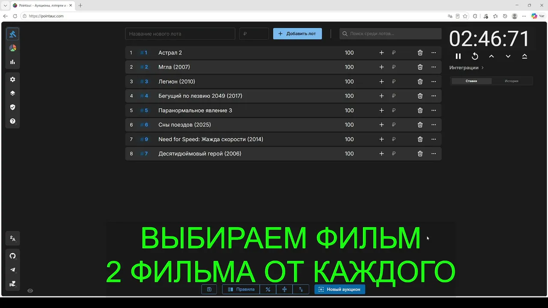Open more options for Паранормальное явление 3
The height and width of the screenshot is (308, 548).
click(434, 110)
